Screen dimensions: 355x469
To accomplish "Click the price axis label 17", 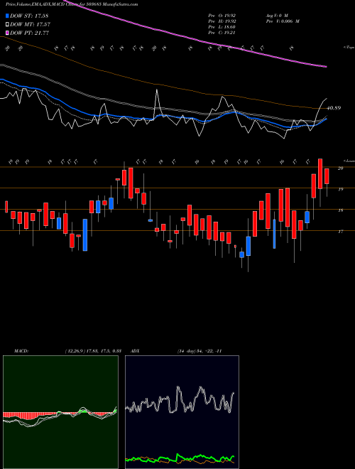I will tap(340, 232).
